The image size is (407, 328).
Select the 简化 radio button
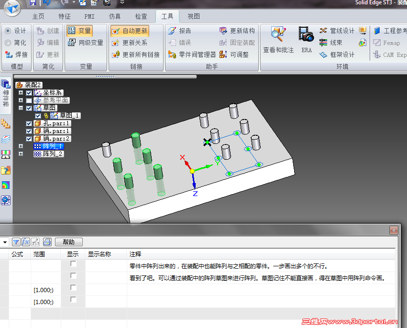click(8, 43)
